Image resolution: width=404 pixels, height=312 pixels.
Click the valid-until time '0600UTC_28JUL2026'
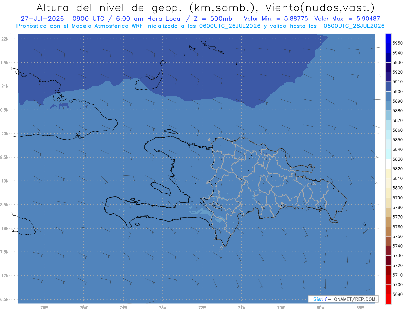click(x=354, y=26)
